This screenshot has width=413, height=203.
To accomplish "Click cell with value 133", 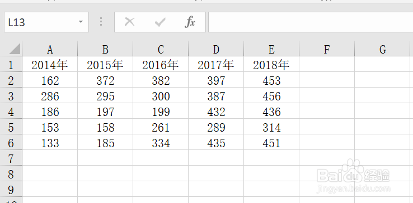I will pyautogui.click(x=50, y=142).
